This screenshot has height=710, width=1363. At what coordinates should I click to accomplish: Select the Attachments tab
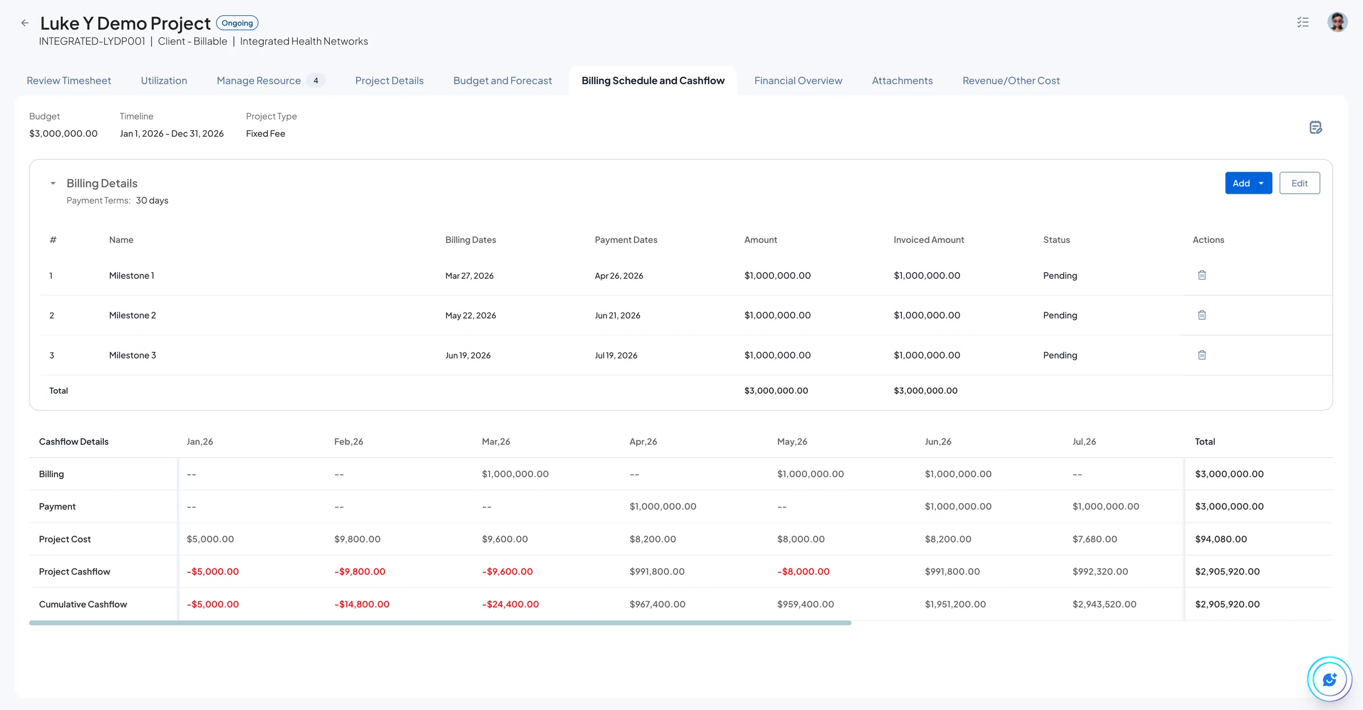click(x=902, y=80)
